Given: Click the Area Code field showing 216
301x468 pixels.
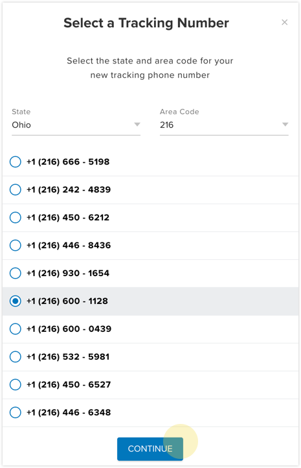Looking at the screenshot, I should 224,124.
